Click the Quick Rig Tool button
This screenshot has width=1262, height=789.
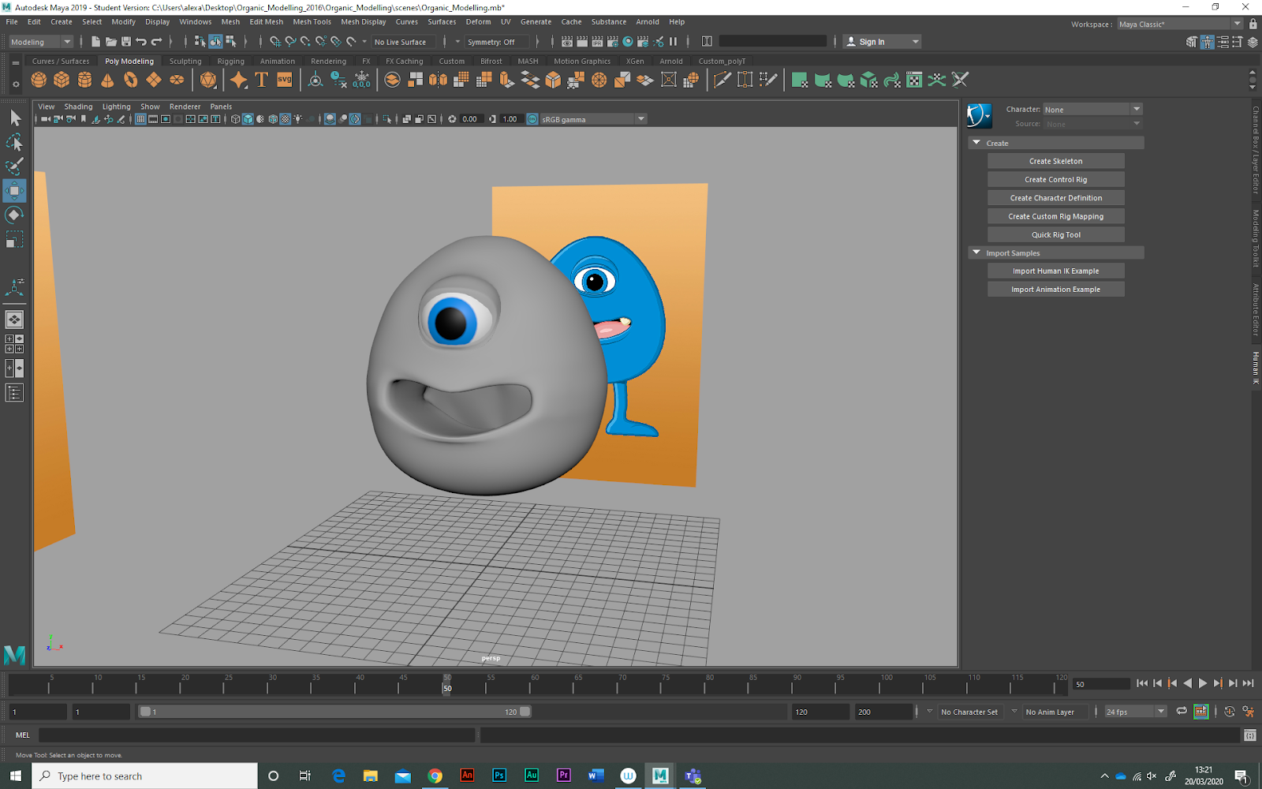1055,234
